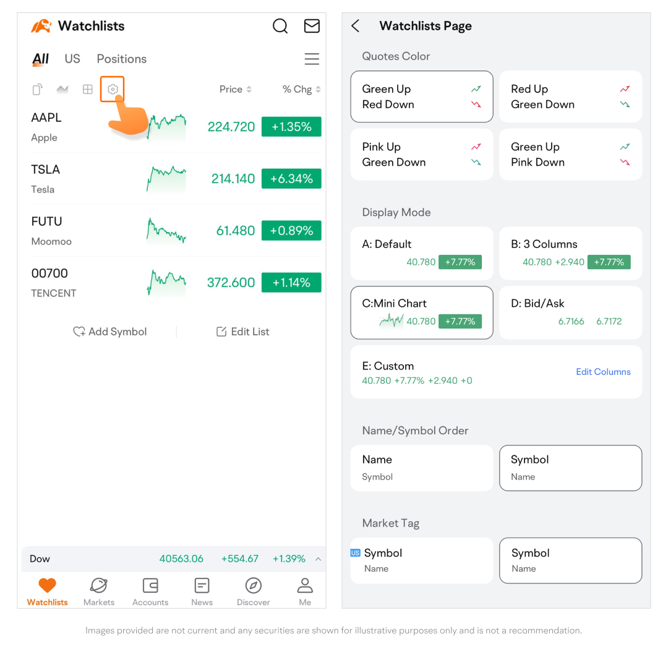Image resolution: width=668 pixels, height=649 pixels.
Task: Open the Edit Columns link
Action: click(603, 372)
